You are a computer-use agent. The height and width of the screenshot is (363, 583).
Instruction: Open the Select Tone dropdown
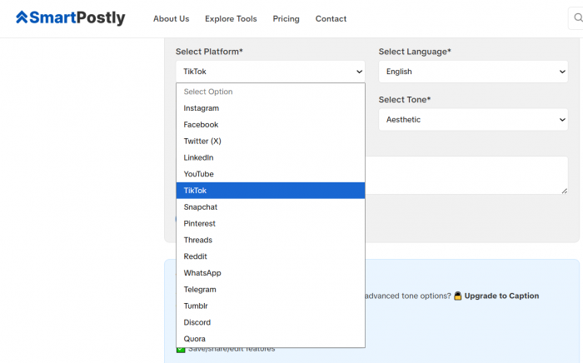coord(473,119)
